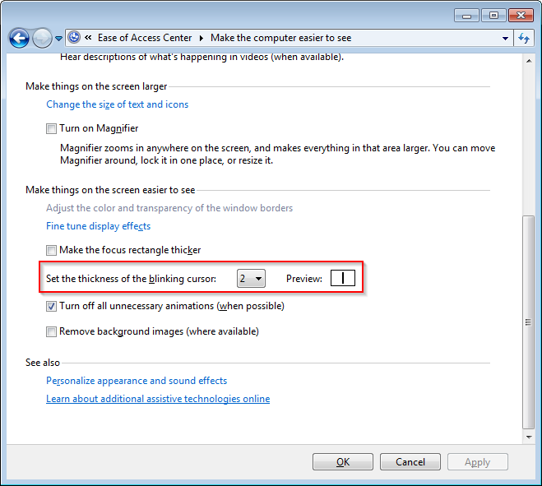Open Fine tune display effects link
Image resolution: width=542 pixels, height=486 pixels.
[x=98, y=226]
